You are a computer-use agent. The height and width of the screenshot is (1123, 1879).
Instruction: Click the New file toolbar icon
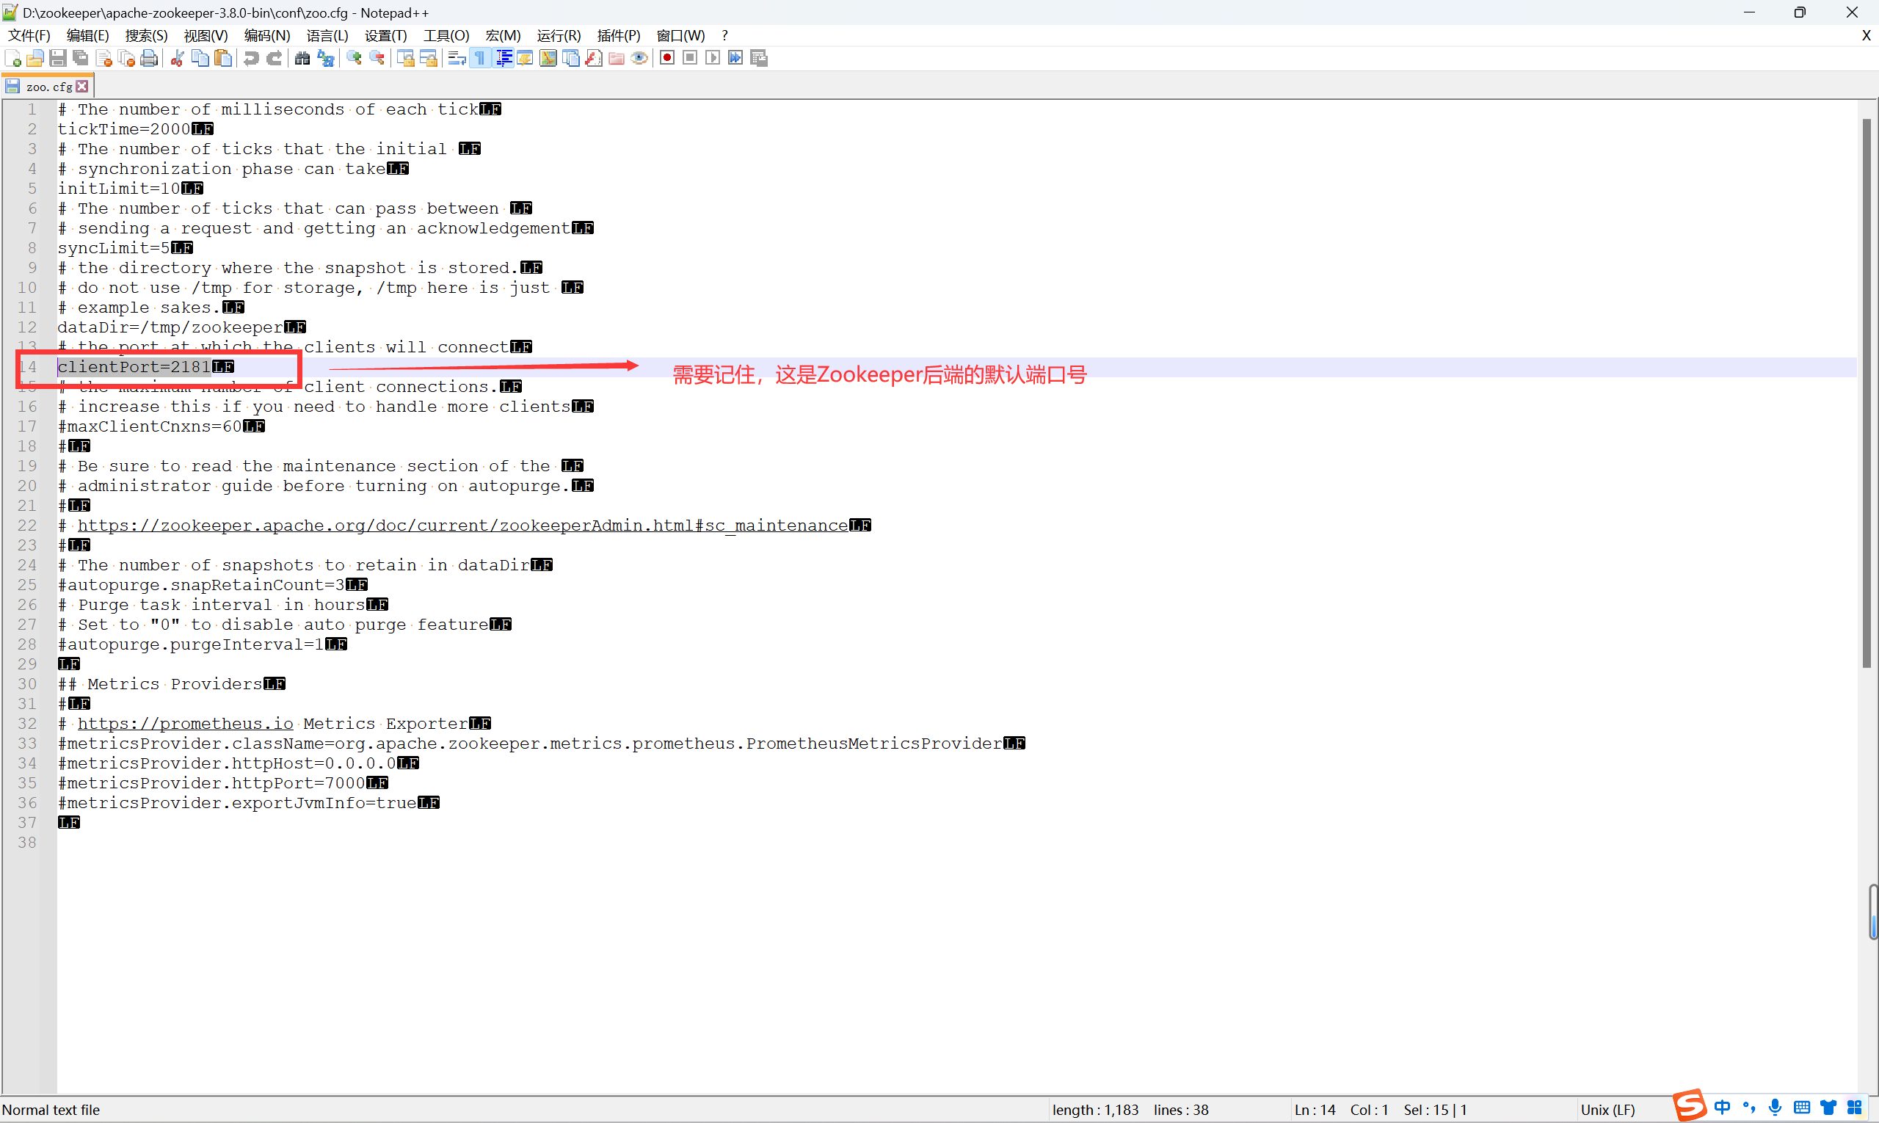click(x=13, y=58)
